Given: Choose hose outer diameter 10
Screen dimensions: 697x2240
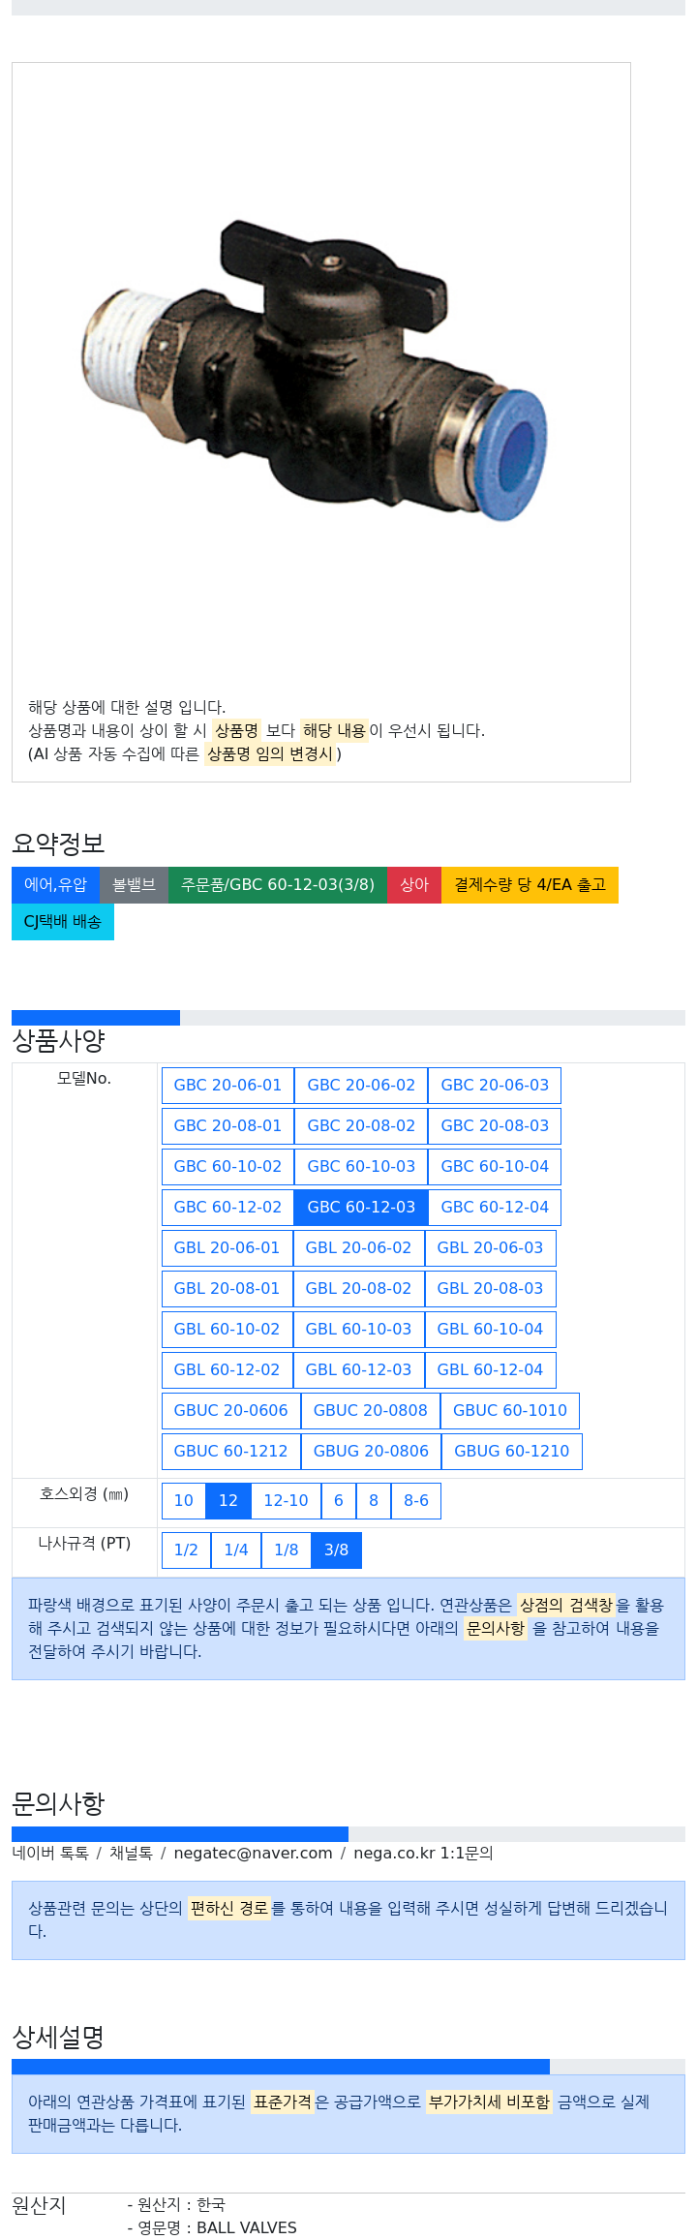Looking at the screenshot, I should point(184,1501).
